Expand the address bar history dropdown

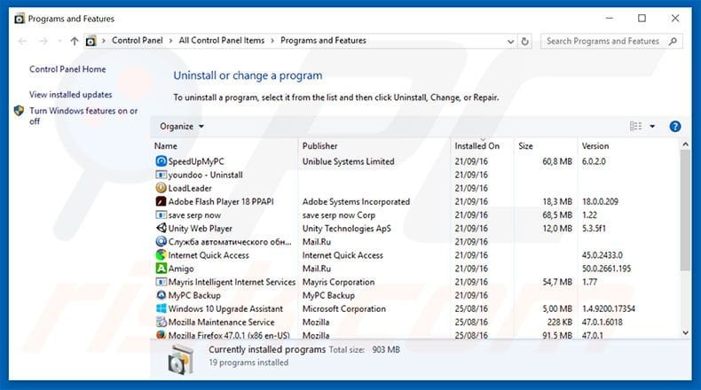[510, 41]
